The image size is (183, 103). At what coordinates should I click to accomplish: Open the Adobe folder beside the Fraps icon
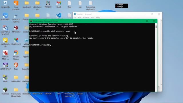click(16, 78)
